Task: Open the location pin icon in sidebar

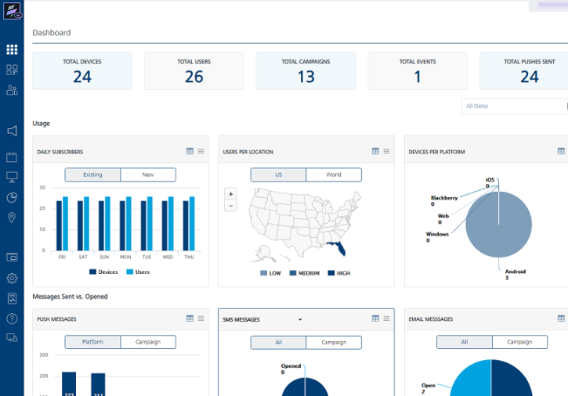Action: [12, 218]
